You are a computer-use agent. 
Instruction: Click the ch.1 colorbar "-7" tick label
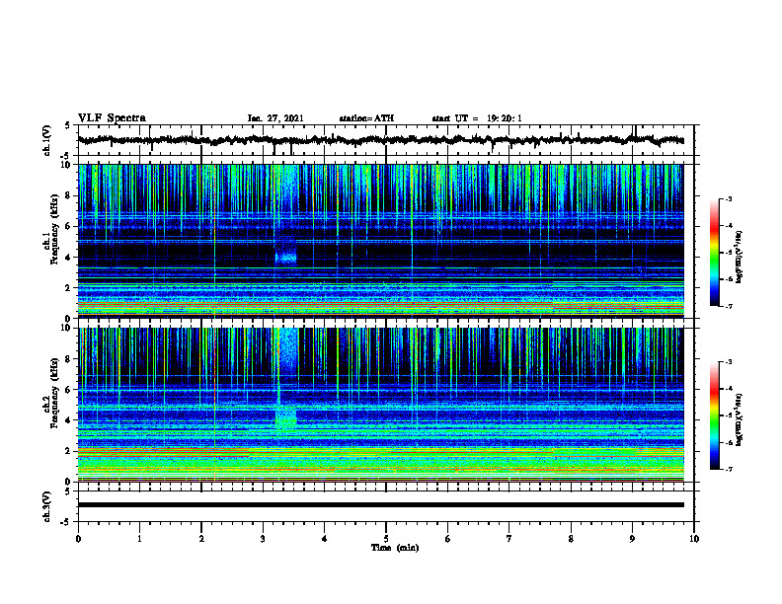pyautogui.click(x=729, y=306)
